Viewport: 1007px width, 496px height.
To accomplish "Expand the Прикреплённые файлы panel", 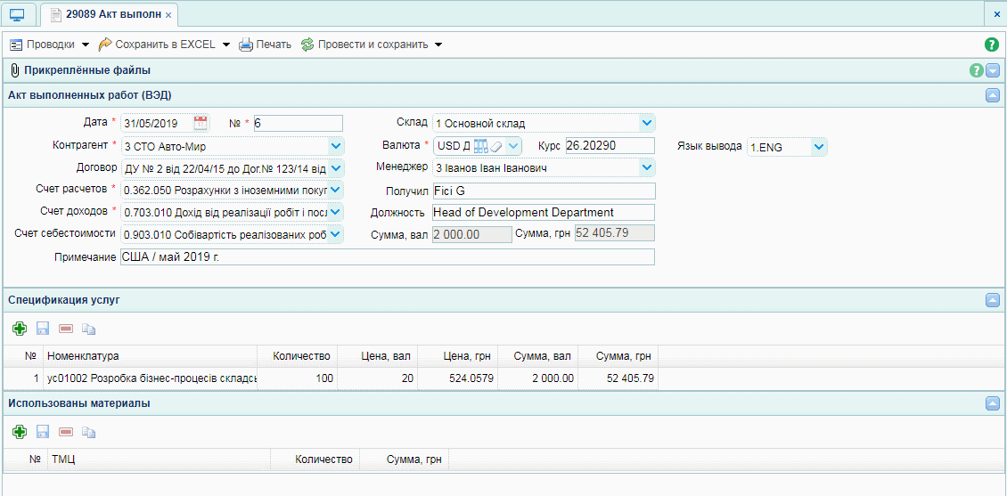I will pos(993,70).
